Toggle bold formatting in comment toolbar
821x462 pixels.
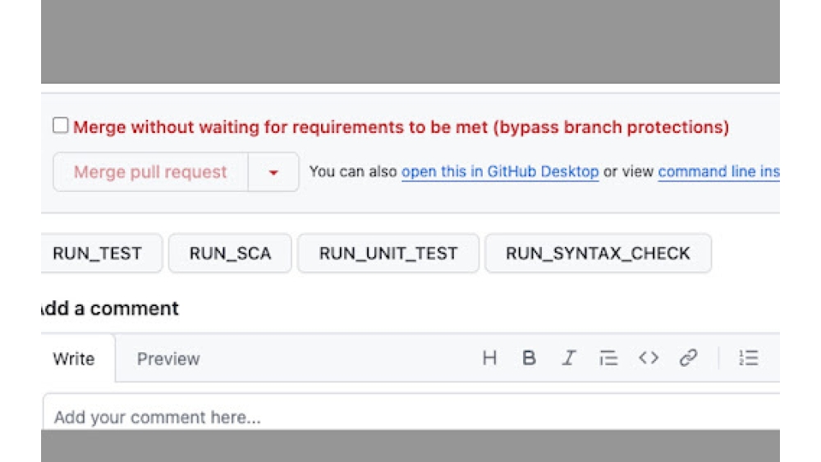click(530, 358)
